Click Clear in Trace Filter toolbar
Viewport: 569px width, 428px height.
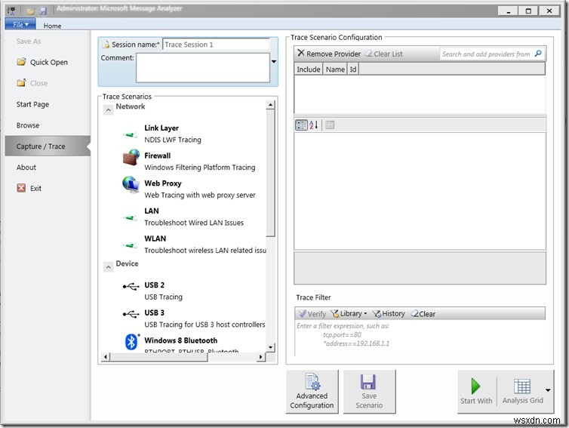tap(423, 314)
